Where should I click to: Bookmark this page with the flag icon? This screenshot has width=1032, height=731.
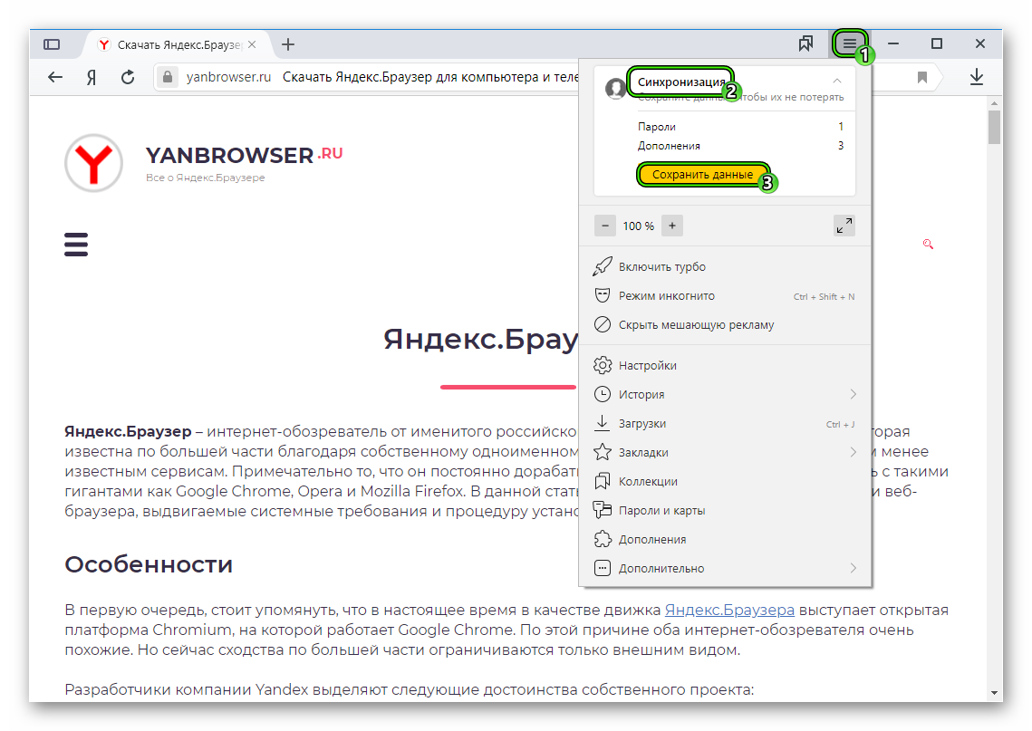coord(922,77)
